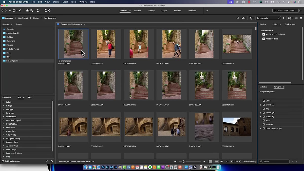Check the Castle keyword checkbox

tap(264, 101)
